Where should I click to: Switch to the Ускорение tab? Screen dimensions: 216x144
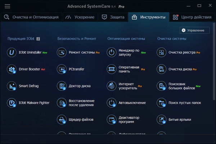tap(81, 17)
